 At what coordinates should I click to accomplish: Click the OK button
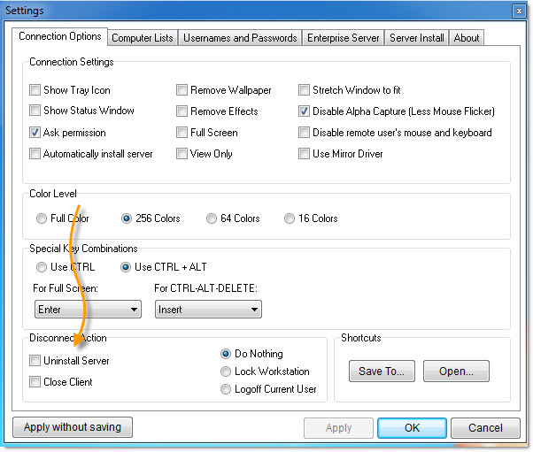pos(412,428)
